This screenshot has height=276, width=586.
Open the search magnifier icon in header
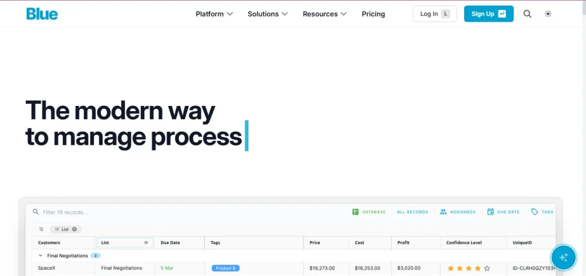527,14
